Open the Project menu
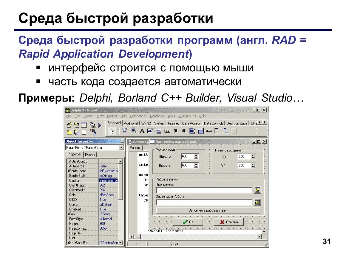Screen dimensions: 343x258 click(112, 116)
